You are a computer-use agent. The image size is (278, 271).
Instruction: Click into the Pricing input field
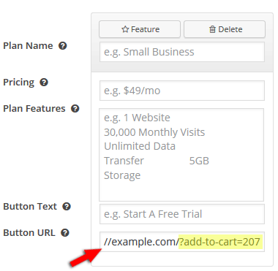click(182, 91)
